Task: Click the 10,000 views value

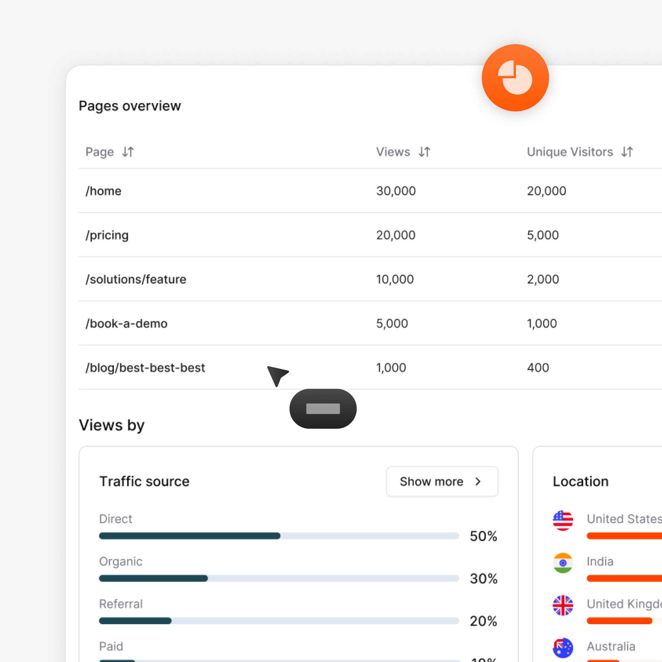Action: [395, 279]
